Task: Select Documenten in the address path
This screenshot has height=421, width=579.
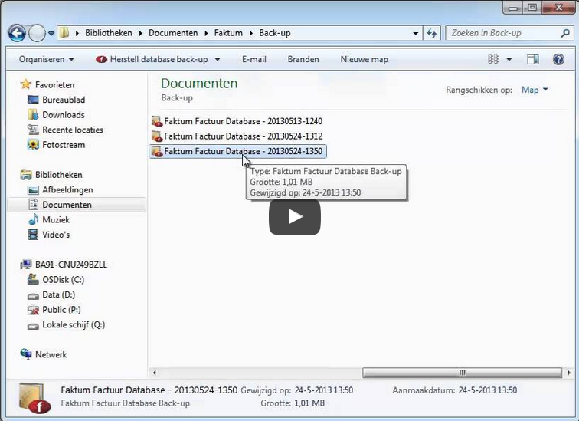Action: (x=173, y=33)
